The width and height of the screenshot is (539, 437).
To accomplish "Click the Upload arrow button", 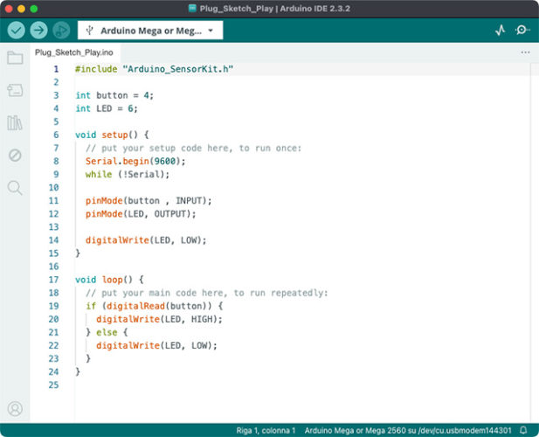I will coord(39,30).
